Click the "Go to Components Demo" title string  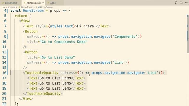click(x=63, y=42)
